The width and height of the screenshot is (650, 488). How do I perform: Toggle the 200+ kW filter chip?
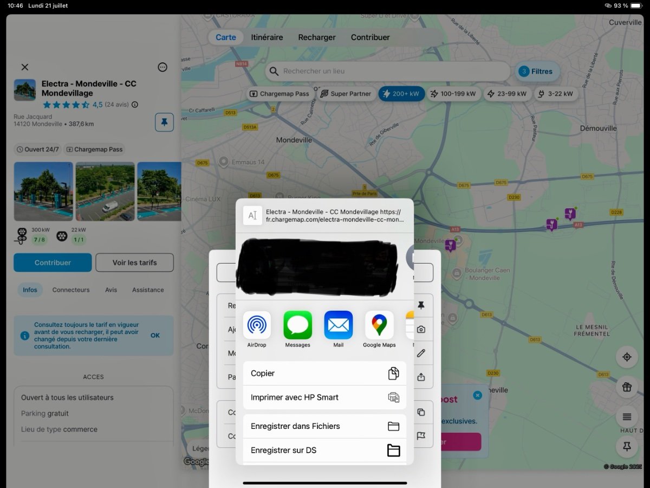coord(401,94)
